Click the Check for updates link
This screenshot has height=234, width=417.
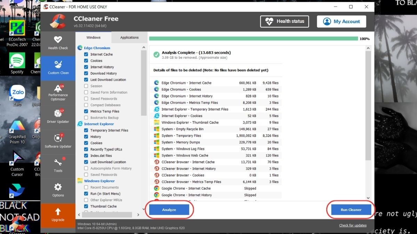point(353,225)
